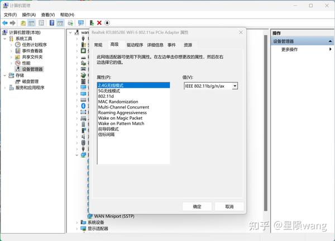335x241 pixels.
Task: Click 计算机管理(本地) root node
Action: click(25, 32)
